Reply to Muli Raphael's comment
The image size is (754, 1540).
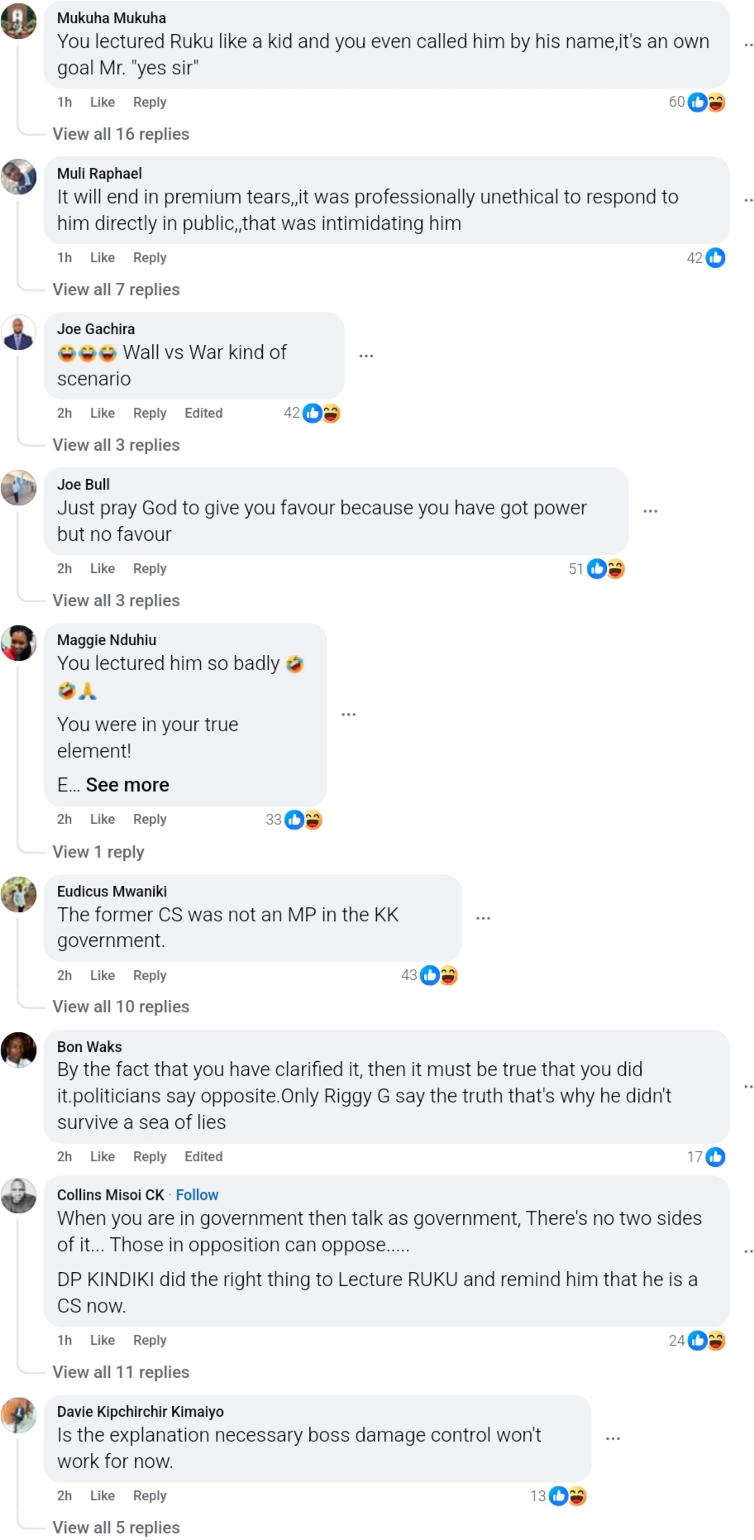pos(150,257)
